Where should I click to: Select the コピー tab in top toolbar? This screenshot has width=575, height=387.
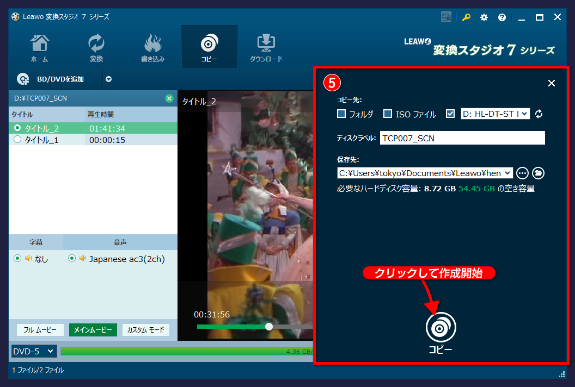(x=210, y=47)
